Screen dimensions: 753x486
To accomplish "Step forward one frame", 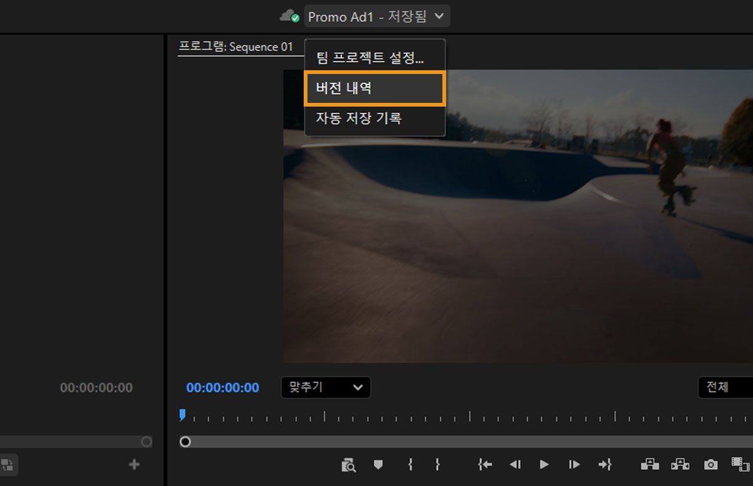I will pos(573,465).
